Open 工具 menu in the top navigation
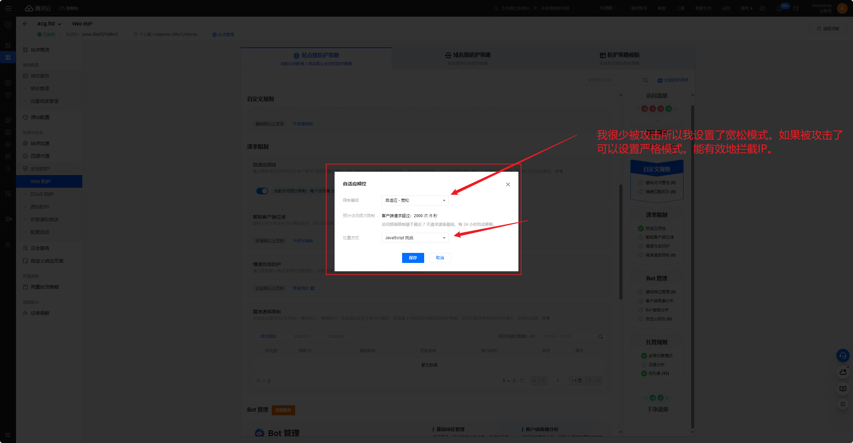Screen dimensions: 853x443 point(681,8)
